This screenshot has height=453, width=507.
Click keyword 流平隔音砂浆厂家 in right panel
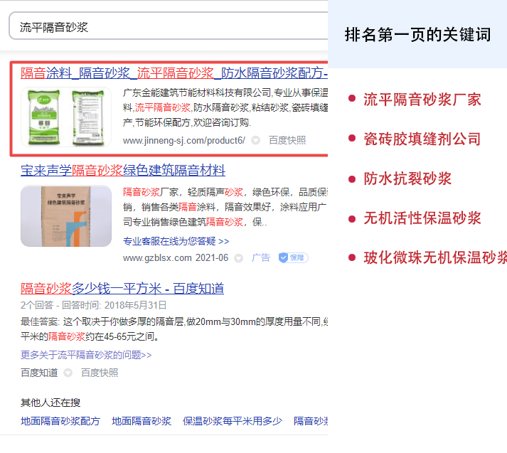[x=422, y=99]
